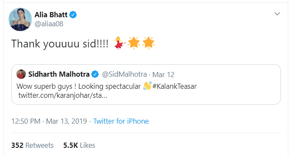Open the tweet options chevron menu
290x156 pixels.
(x=277, y=14)
